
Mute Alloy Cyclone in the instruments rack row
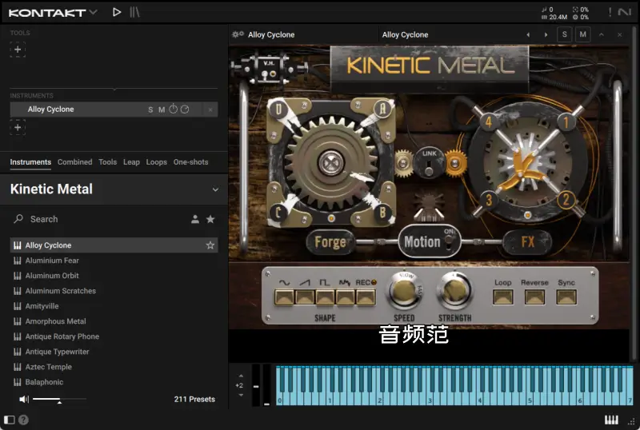pos(162,109)
